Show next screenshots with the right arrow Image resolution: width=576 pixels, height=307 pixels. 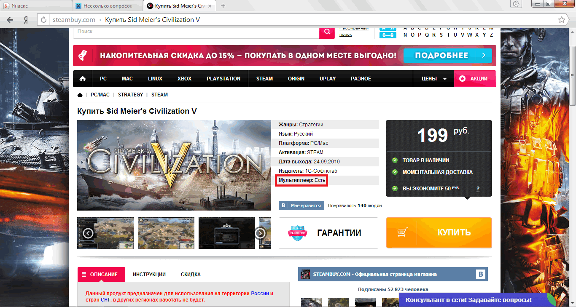[261, 233]
